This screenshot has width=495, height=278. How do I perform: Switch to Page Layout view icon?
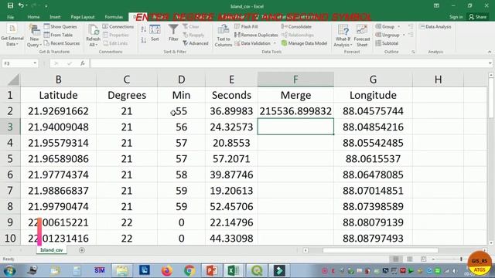(409, 259)
